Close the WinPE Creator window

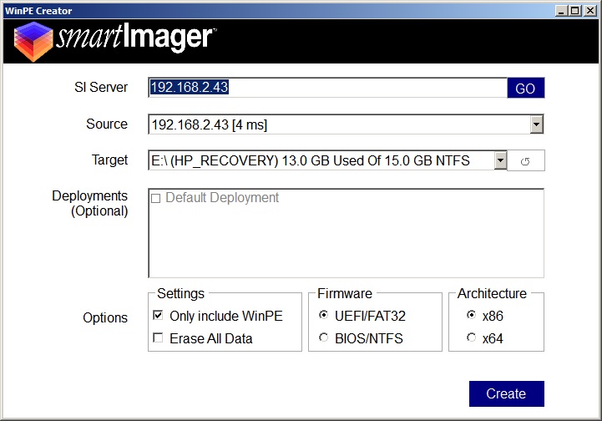[589, 10]
